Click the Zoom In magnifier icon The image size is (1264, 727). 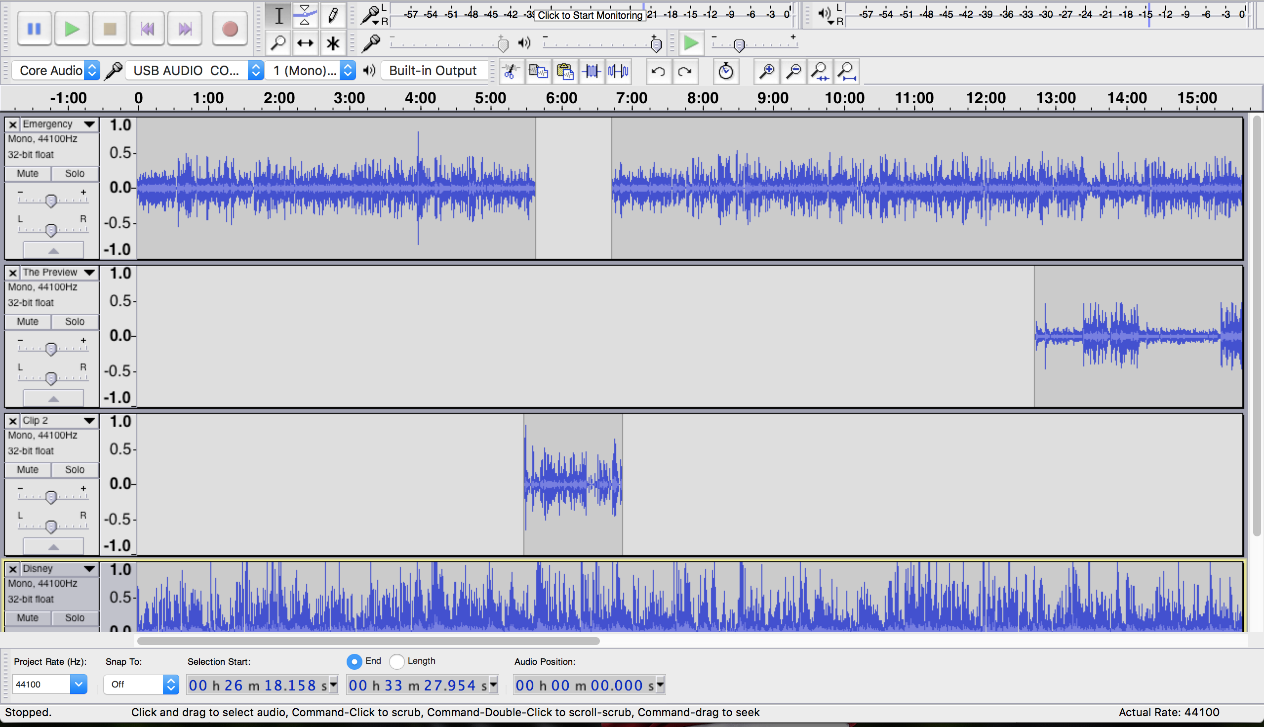(x=766, y=72)
